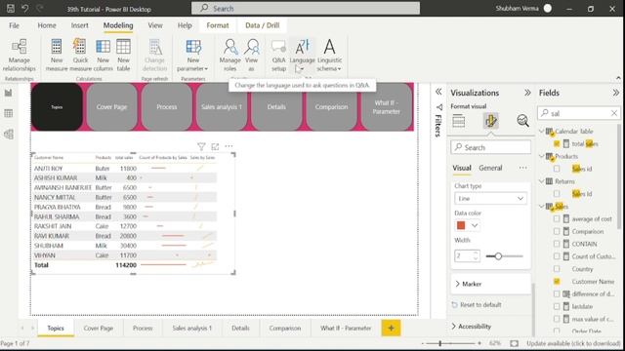Open the Chart type dropdown
Image resolution: width=625 pixels, height=351 pixels.
490,198
